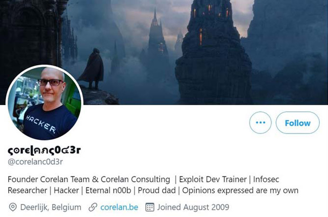The width and height of the screenshot is (328, 217).
Task: Click the calendar icon beside Joined date
Action: pyautogui.click(x=150, y=207)
